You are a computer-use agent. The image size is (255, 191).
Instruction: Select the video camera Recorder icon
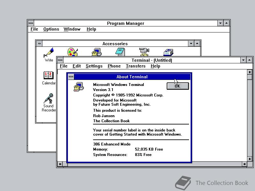tap(144, 52)
